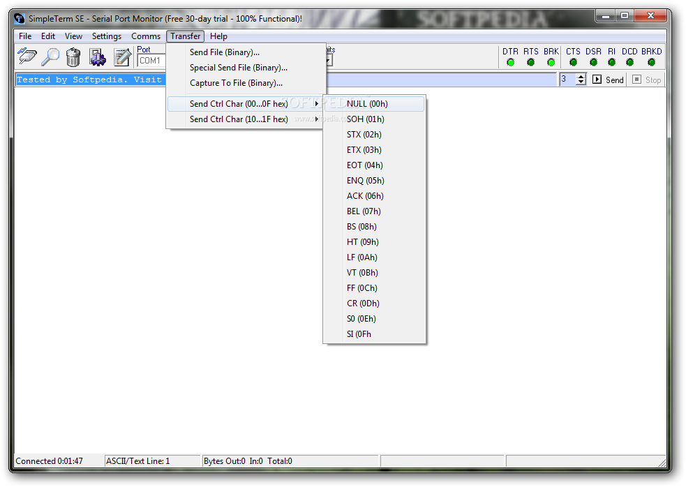Toggle the DTR indicator light
This screenshot has width=686, height=487.
click(x=510, y=63)
